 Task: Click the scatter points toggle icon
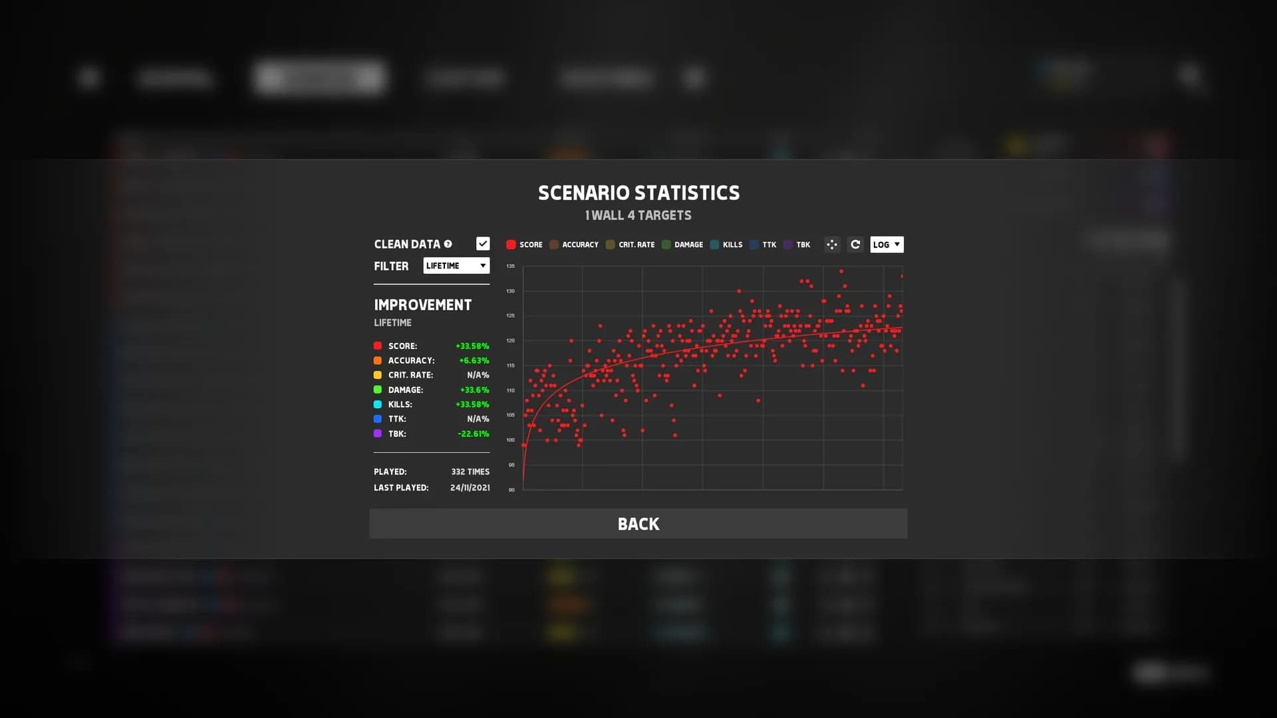831,245
